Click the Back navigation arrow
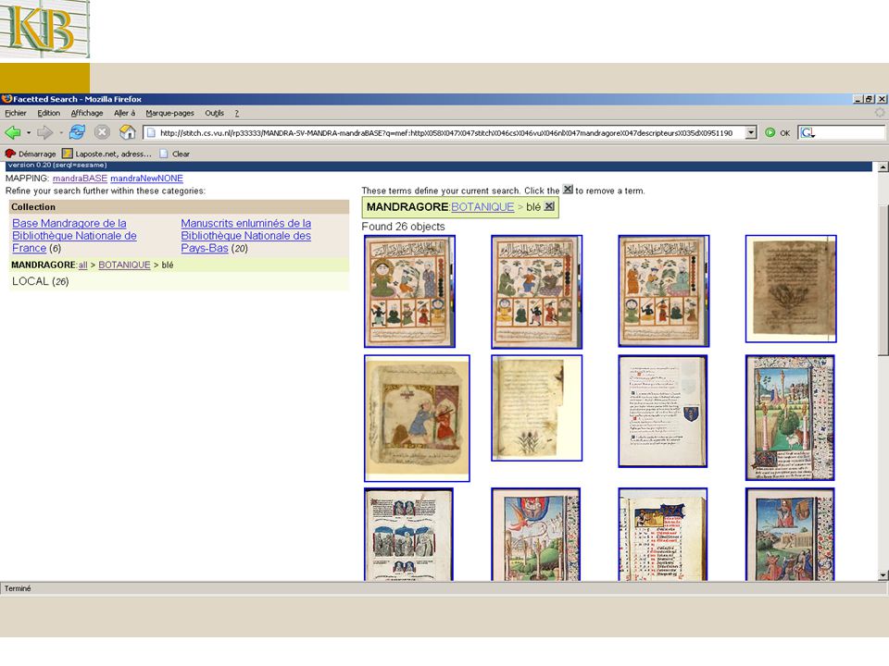Screen dimensions: 889x666 click(x=12, y=132)
